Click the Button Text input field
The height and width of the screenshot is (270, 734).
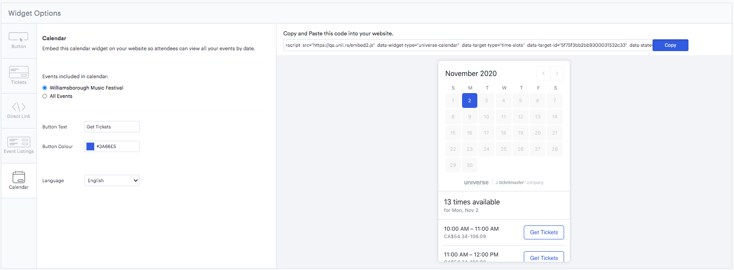pos(112,127)
